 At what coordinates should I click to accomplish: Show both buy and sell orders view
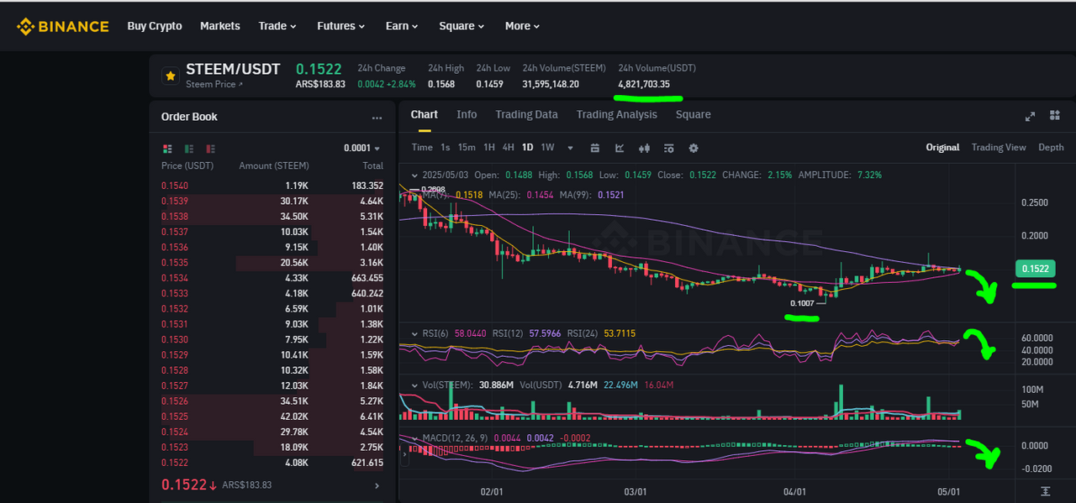coord(166,149)
